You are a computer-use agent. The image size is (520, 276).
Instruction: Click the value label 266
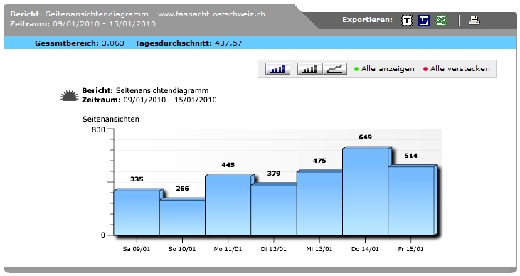pyautogui.click(x=182, y=189)
